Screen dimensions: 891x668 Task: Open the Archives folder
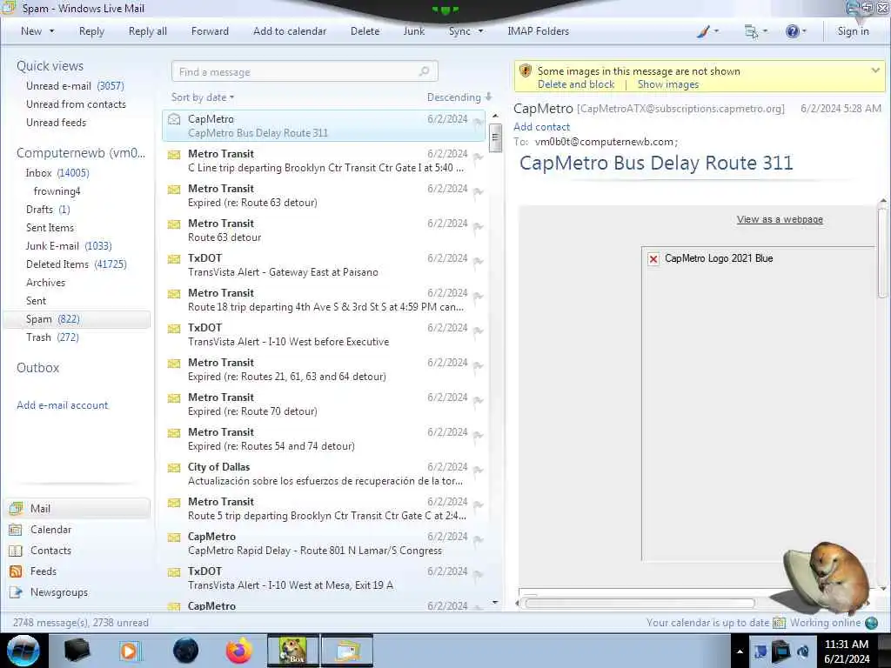pos(45,283)
